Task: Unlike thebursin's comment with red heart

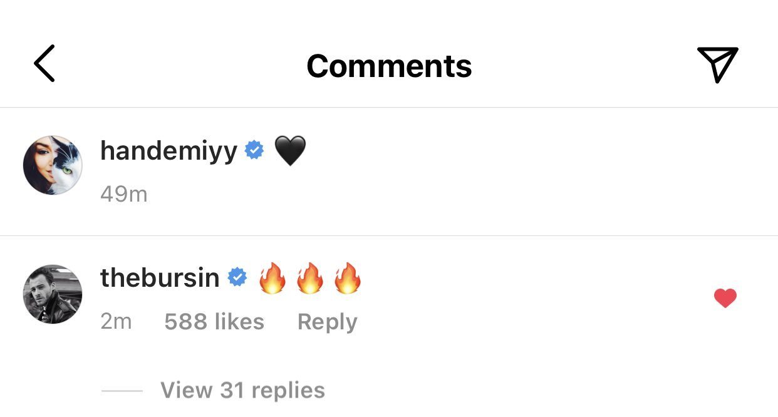Action: click(725, 298)
